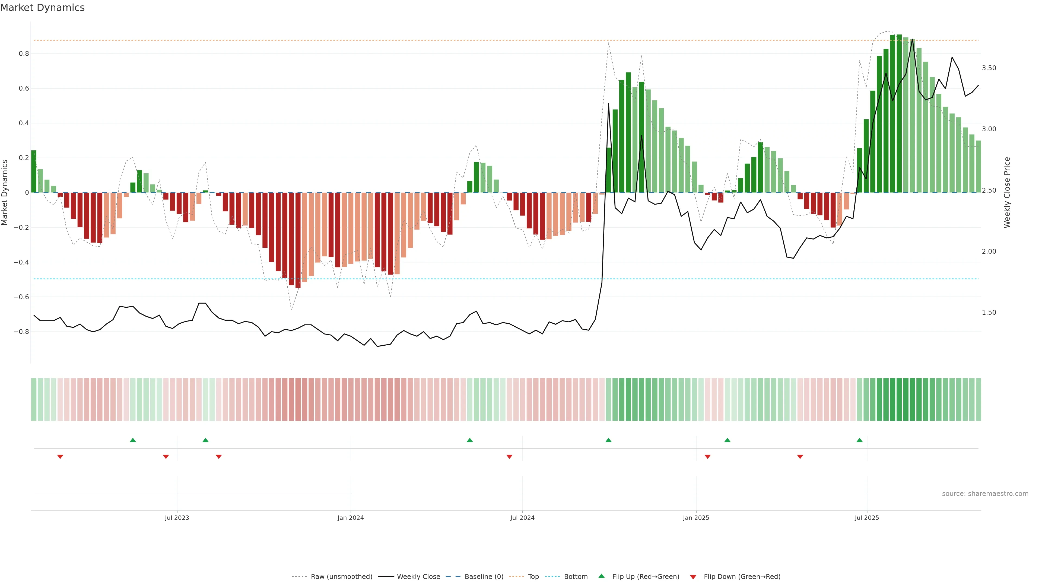Click the red Flip Down legend triangle icon
1042x586 pixels.
click(693, 577)
